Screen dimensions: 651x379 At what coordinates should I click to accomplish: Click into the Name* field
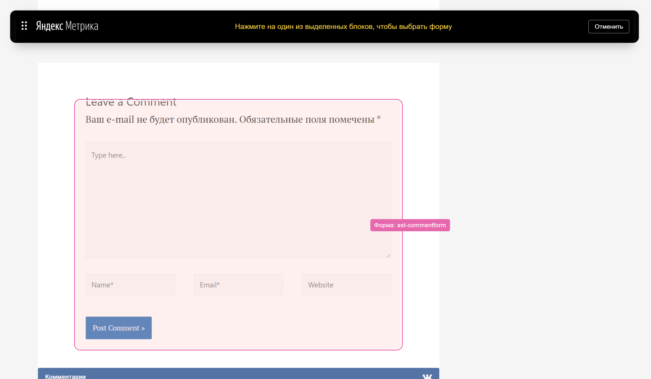click(x=130, y=285)
